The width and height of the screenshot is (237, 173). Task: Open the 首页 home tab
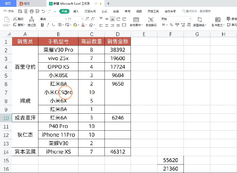[x=8, y=4]
